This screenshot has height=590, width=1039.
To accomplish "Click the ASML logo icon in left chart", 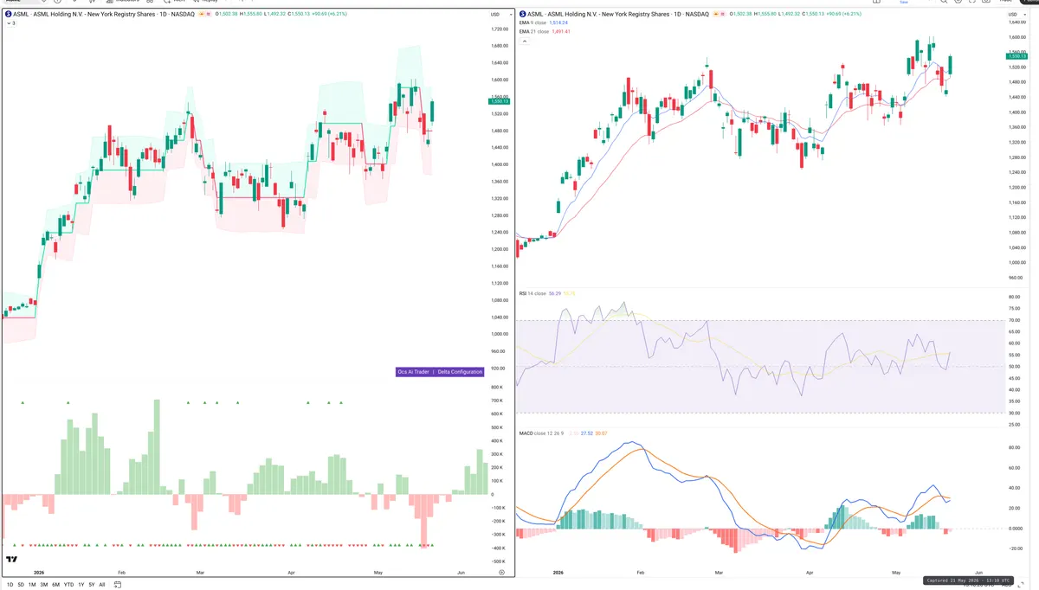I will (x=9, y=15).
